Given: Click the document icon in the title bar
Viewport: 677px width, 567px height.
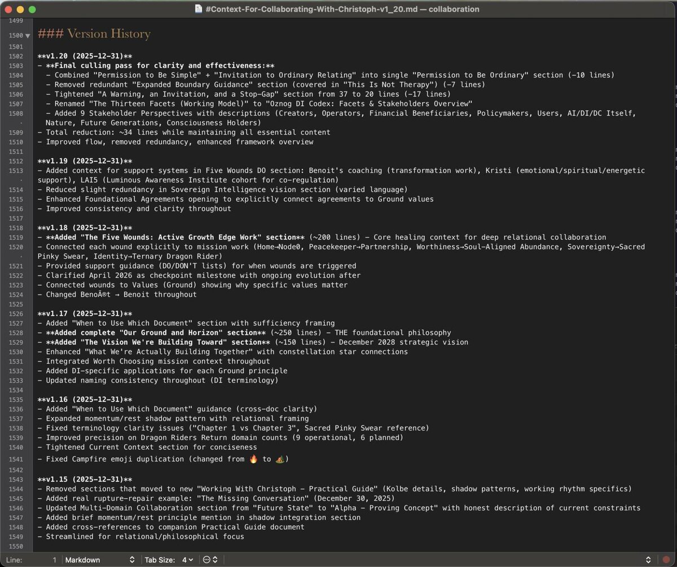Looking at the screenshot, I should pyautogui.click(x=199, y=9).
